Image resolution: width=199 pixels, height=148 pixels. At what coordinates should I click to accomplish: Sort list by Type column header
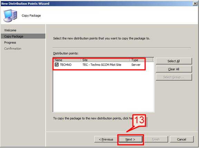pyautogui.click(x=141, y=60)
